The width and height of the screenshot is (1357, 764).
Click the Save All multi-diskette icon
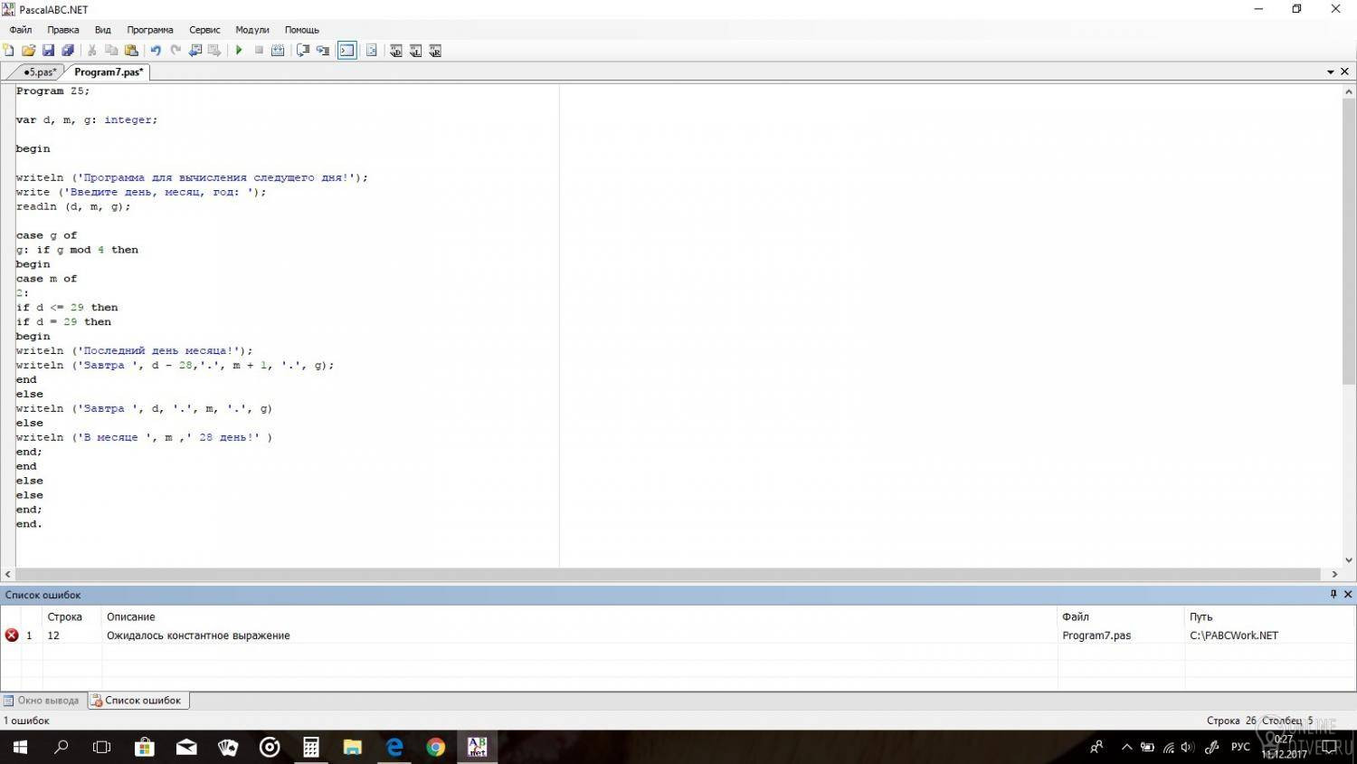pos(68,51)
